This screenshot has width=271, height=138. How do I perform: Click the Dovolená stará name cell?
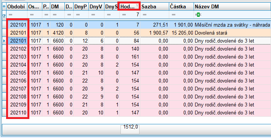coord(232,33)
